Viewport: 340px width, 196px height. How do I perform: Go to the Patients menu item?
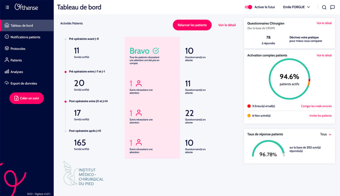[16, 60]
